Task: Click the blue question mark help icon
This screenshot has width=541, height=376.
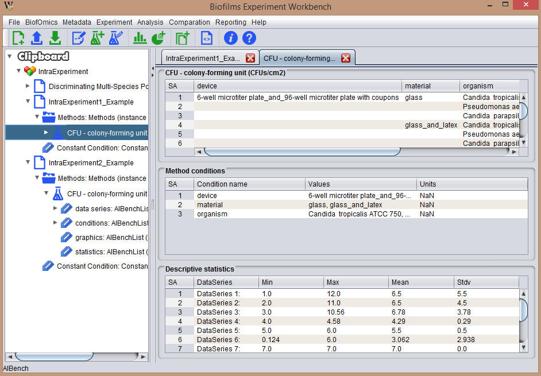Action: point(249,38)
